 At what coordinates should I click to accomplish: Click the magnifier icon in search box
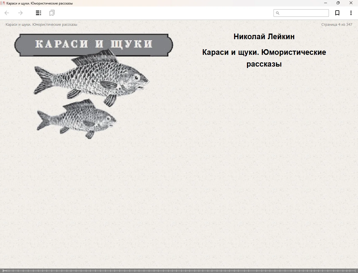tap(277, 13)
